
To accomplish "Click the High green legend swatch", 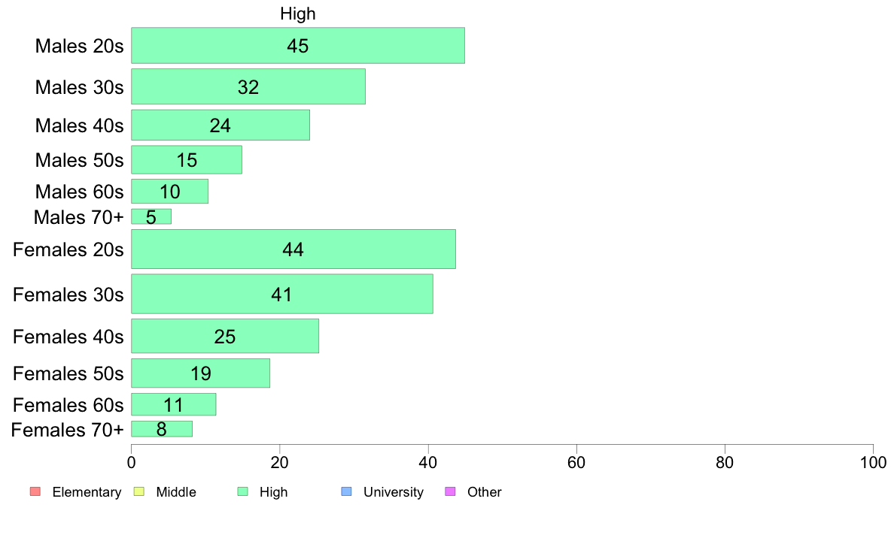I will pyautogui.click(x=242, y=491).
